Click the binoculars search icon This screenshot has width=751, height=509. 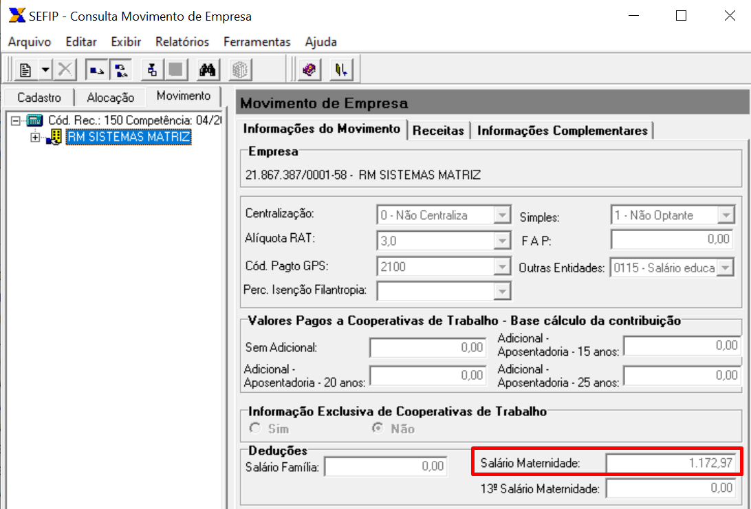click(208, 70)
